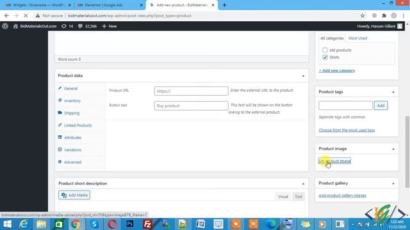Focus the product tags input box
This screenshot has width=410, height=230.
pyautogui.click(x=345, y=105)
